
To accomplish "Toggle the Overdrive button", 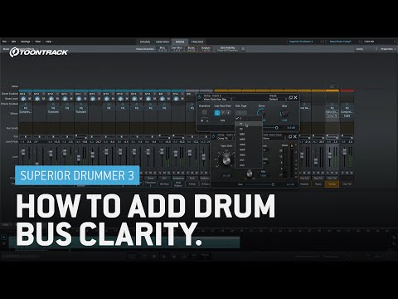I will [x=205, y=112].
